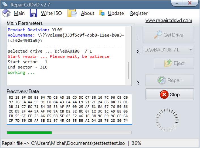Image resolution: width=200 pixels, height=148 pixels.
Task: Click the Eject button label
Action: (179, 63)
